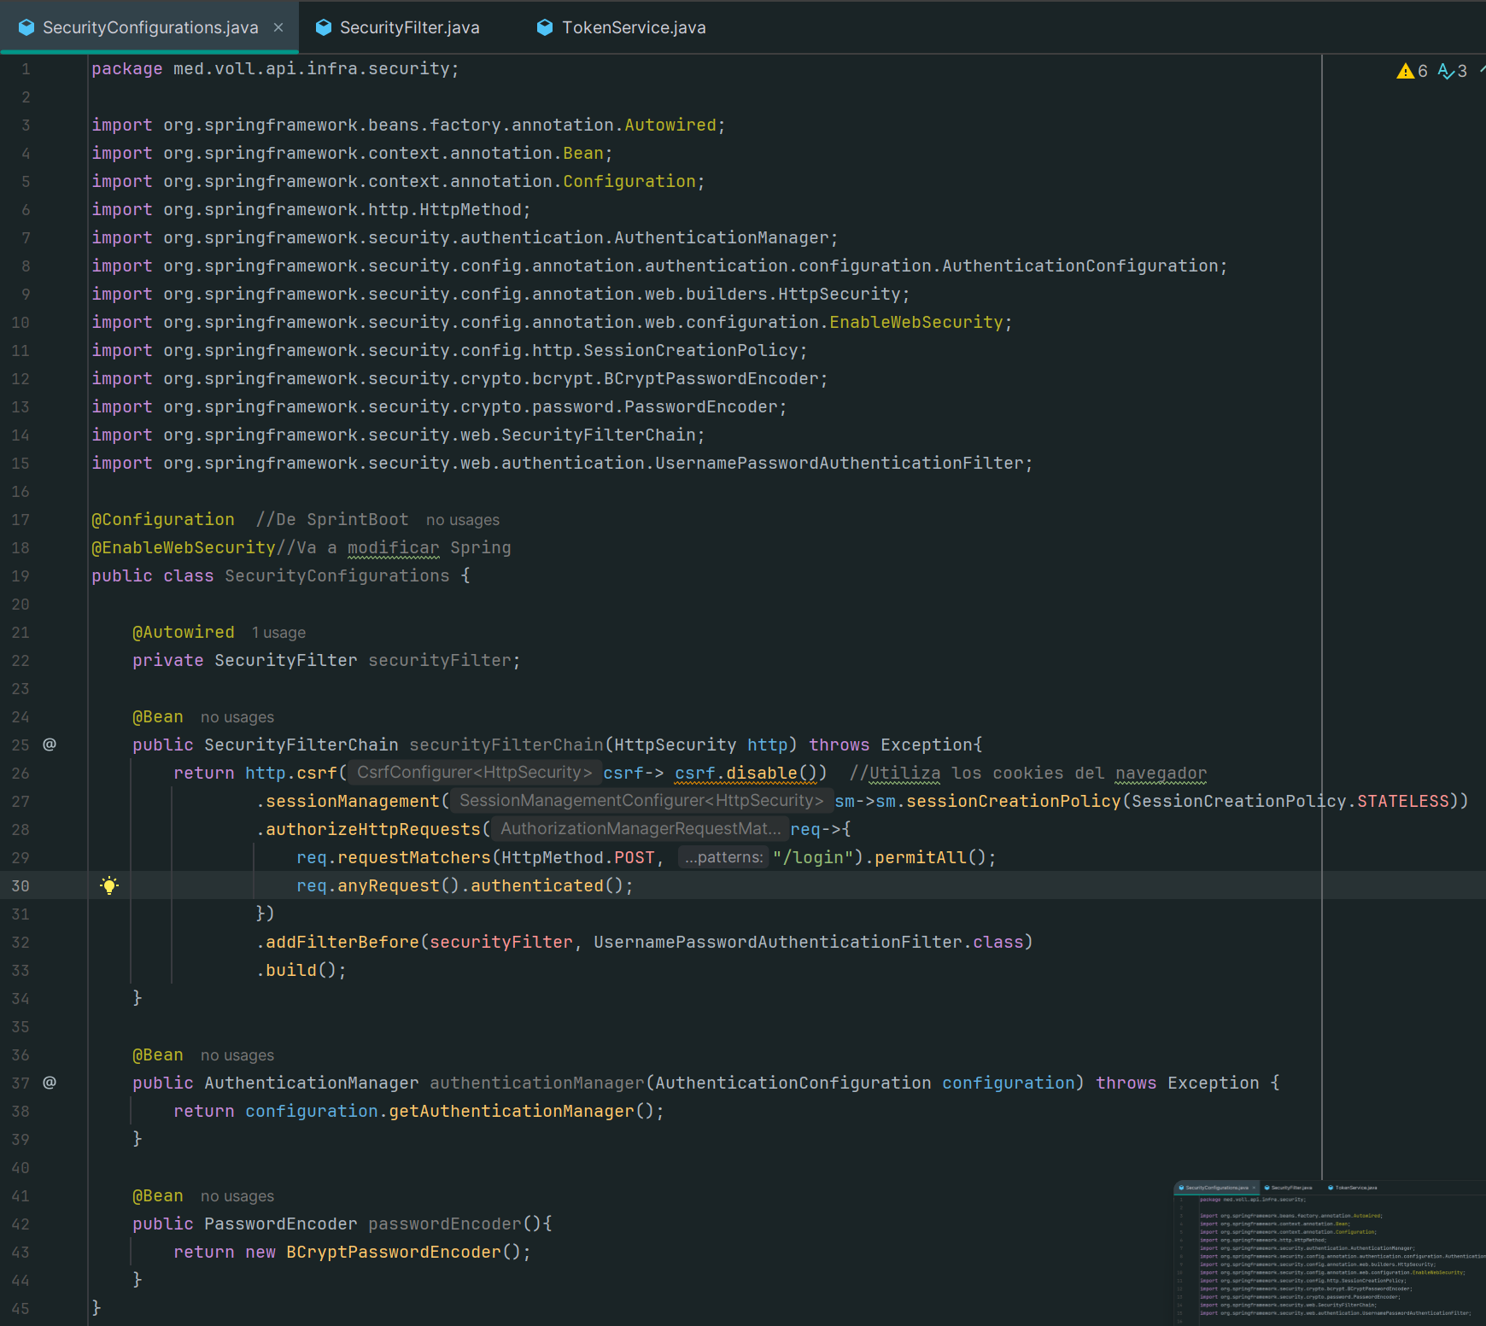Click the STATELESS constant on line 27

coord(1403,802)
